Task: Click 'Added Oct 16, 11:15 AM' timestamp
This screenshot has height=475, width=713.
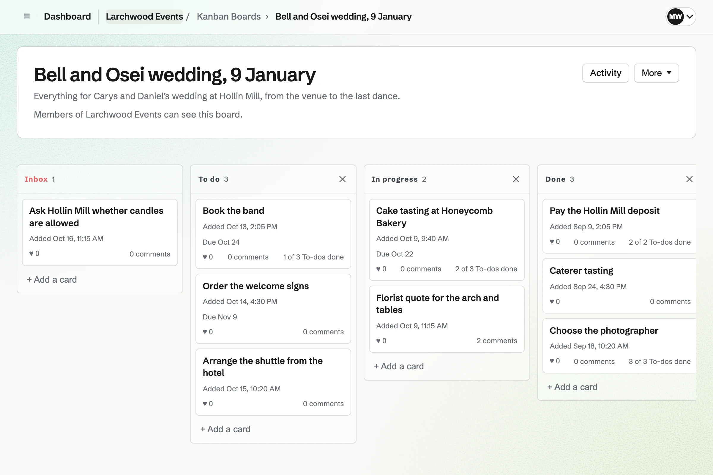Action: (x=66, y=238)
